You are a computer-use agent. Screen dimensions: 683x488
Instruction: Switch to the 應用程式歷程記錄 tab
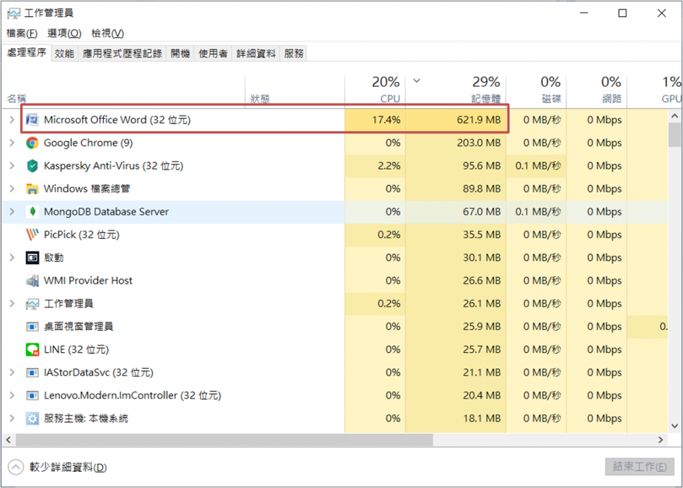[x=122, y=53]
